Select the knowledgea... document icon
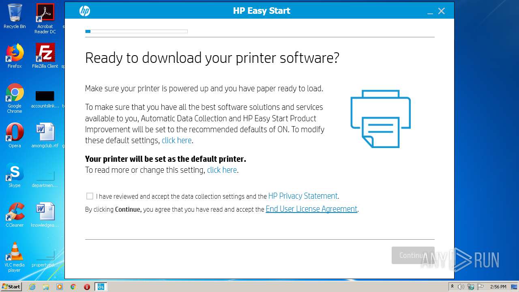This screenshot has width=519, height=292. click(45, 215)
